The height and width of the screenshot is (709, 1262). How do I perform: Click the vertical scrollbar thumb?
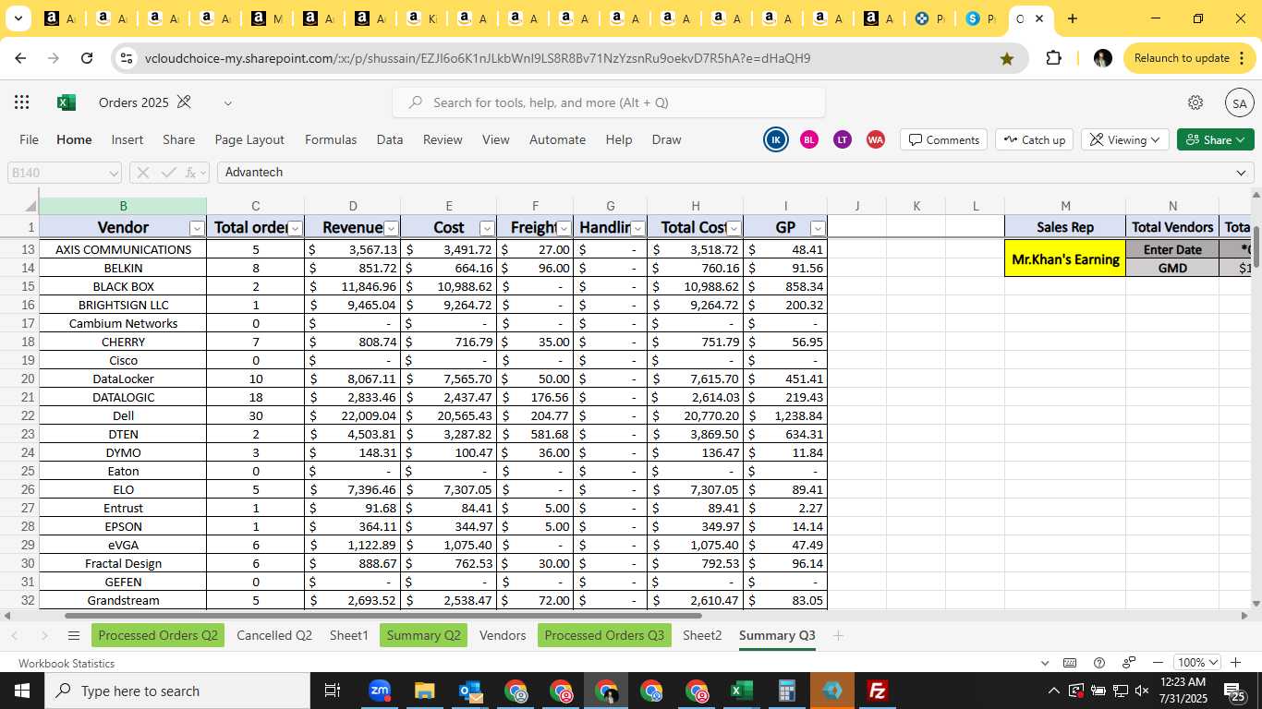1256,247
